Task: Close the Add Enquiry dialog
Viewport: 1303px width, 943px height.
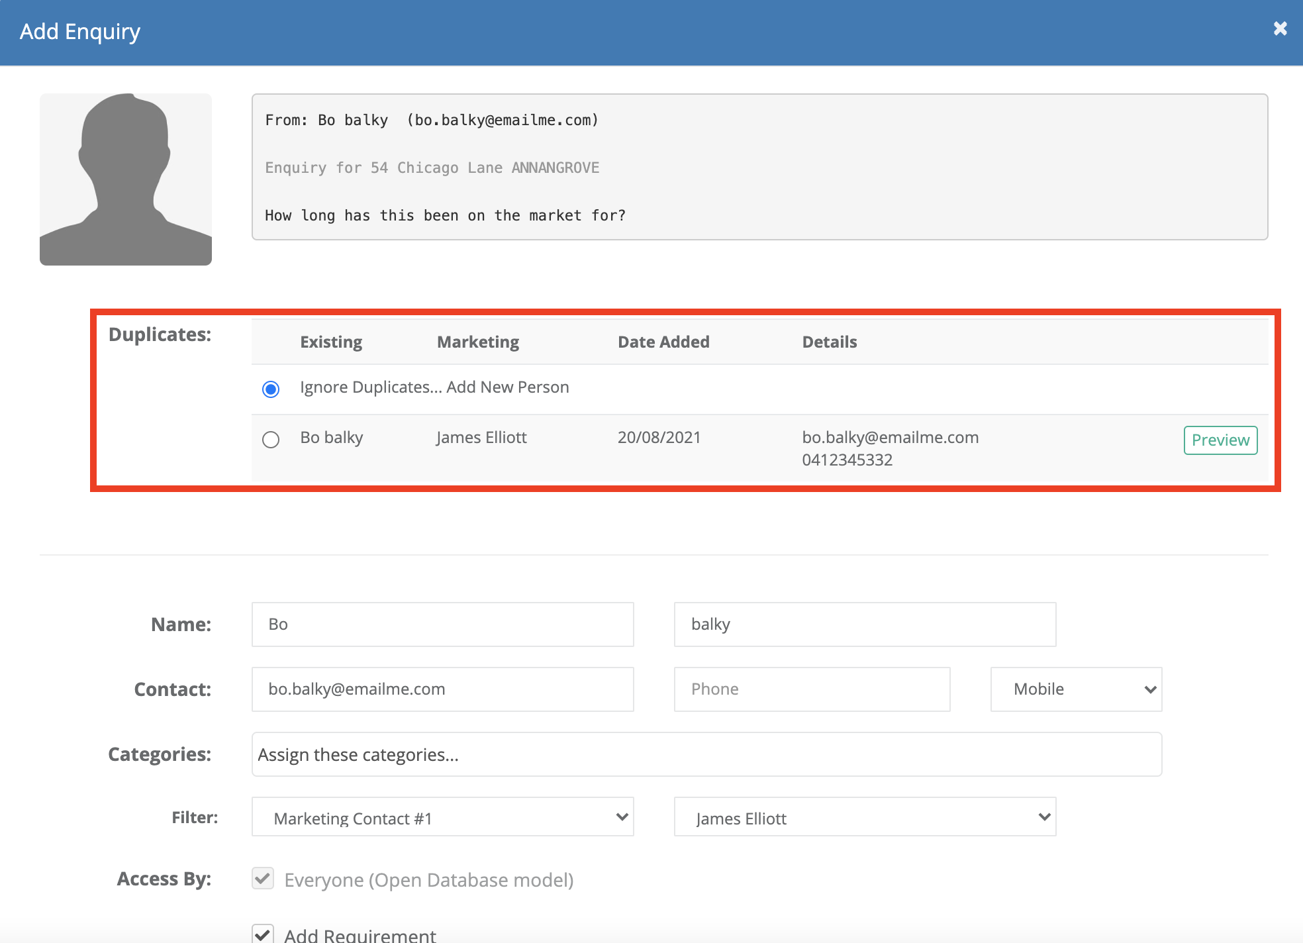Action: pyautogui.click(x=1280, y=28)
